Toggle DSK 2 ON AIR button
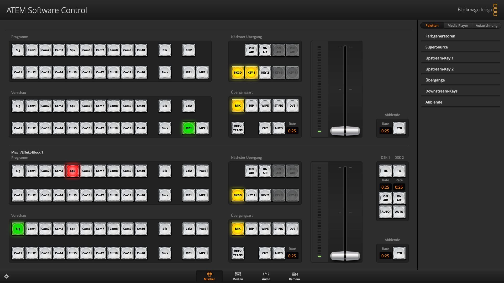The height and width of the screenshot is (283, 504). pos(399,198)
